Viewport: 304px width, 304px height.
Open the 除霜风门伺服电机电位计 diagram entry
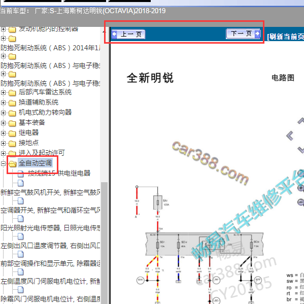coord(50,299)
